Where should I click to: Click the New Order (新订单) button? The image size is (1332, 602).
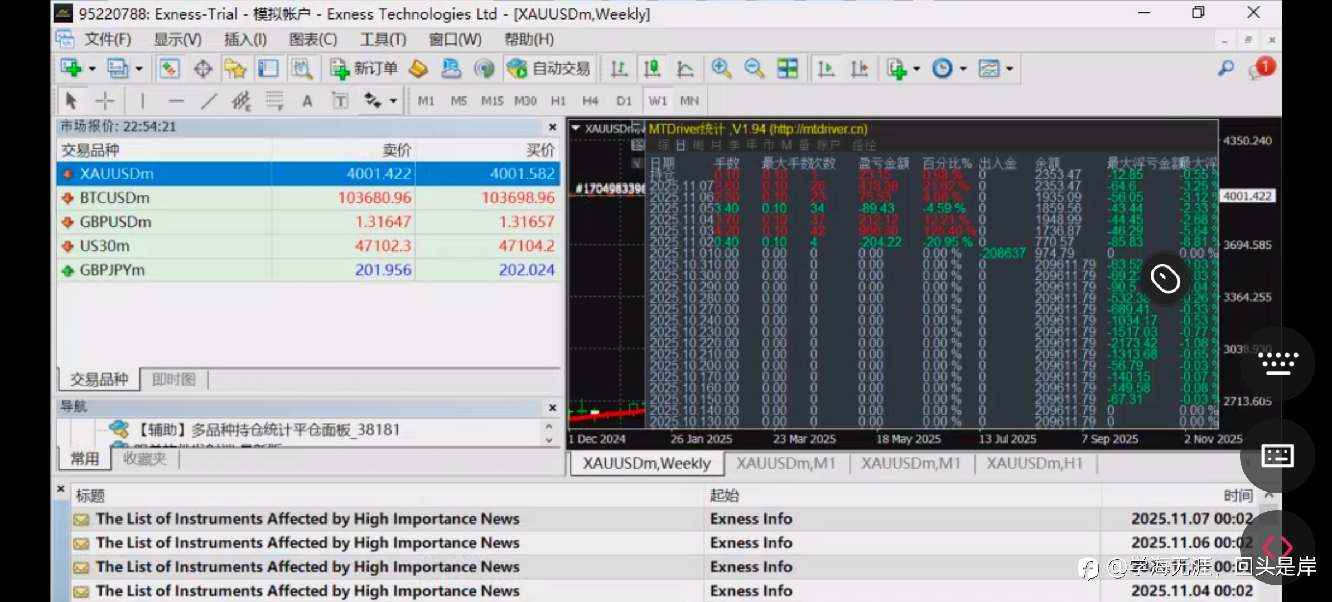(364, 69)
